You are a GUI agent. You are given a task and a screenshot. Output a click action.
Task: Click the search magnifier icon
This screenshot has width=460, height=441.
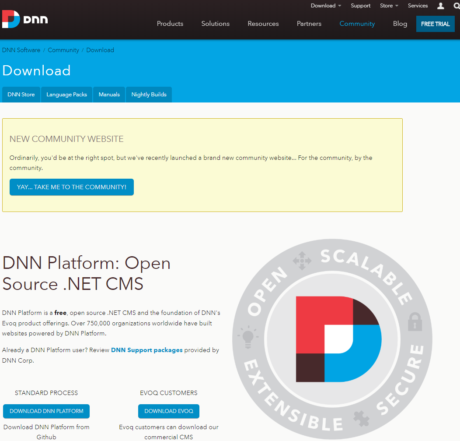457,6
